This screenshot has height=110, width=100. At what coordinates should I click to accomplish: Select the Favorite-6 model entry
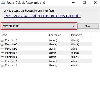pos(11,61)
